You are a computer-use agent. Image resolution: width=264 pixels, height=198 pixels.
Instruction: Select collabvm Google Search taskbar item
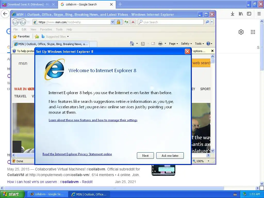point(47,194)
